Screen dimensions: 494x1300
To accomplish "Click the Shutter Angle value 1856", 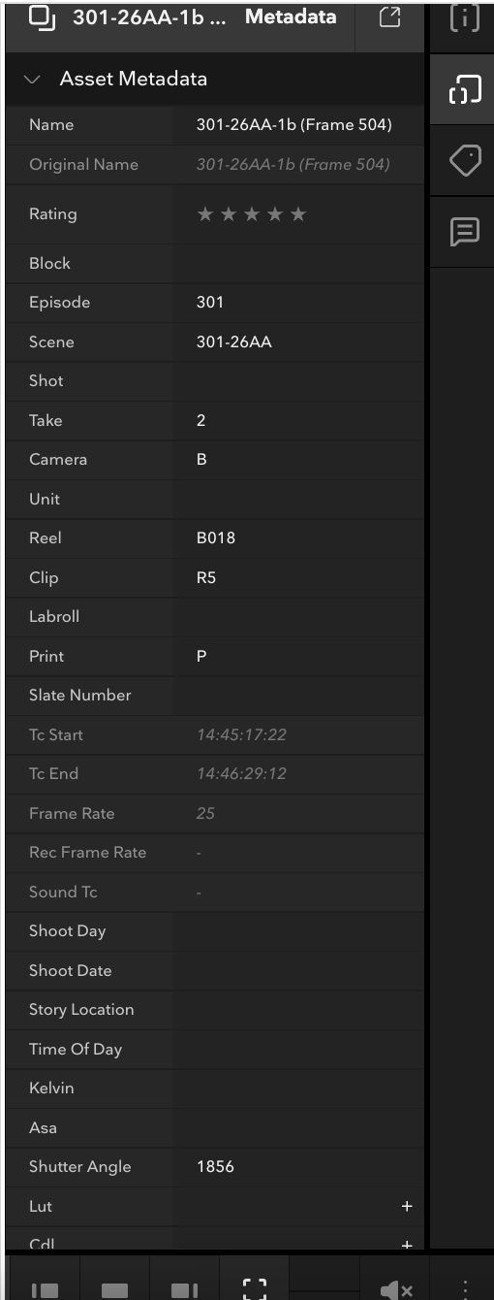I will click(215, 1167).
